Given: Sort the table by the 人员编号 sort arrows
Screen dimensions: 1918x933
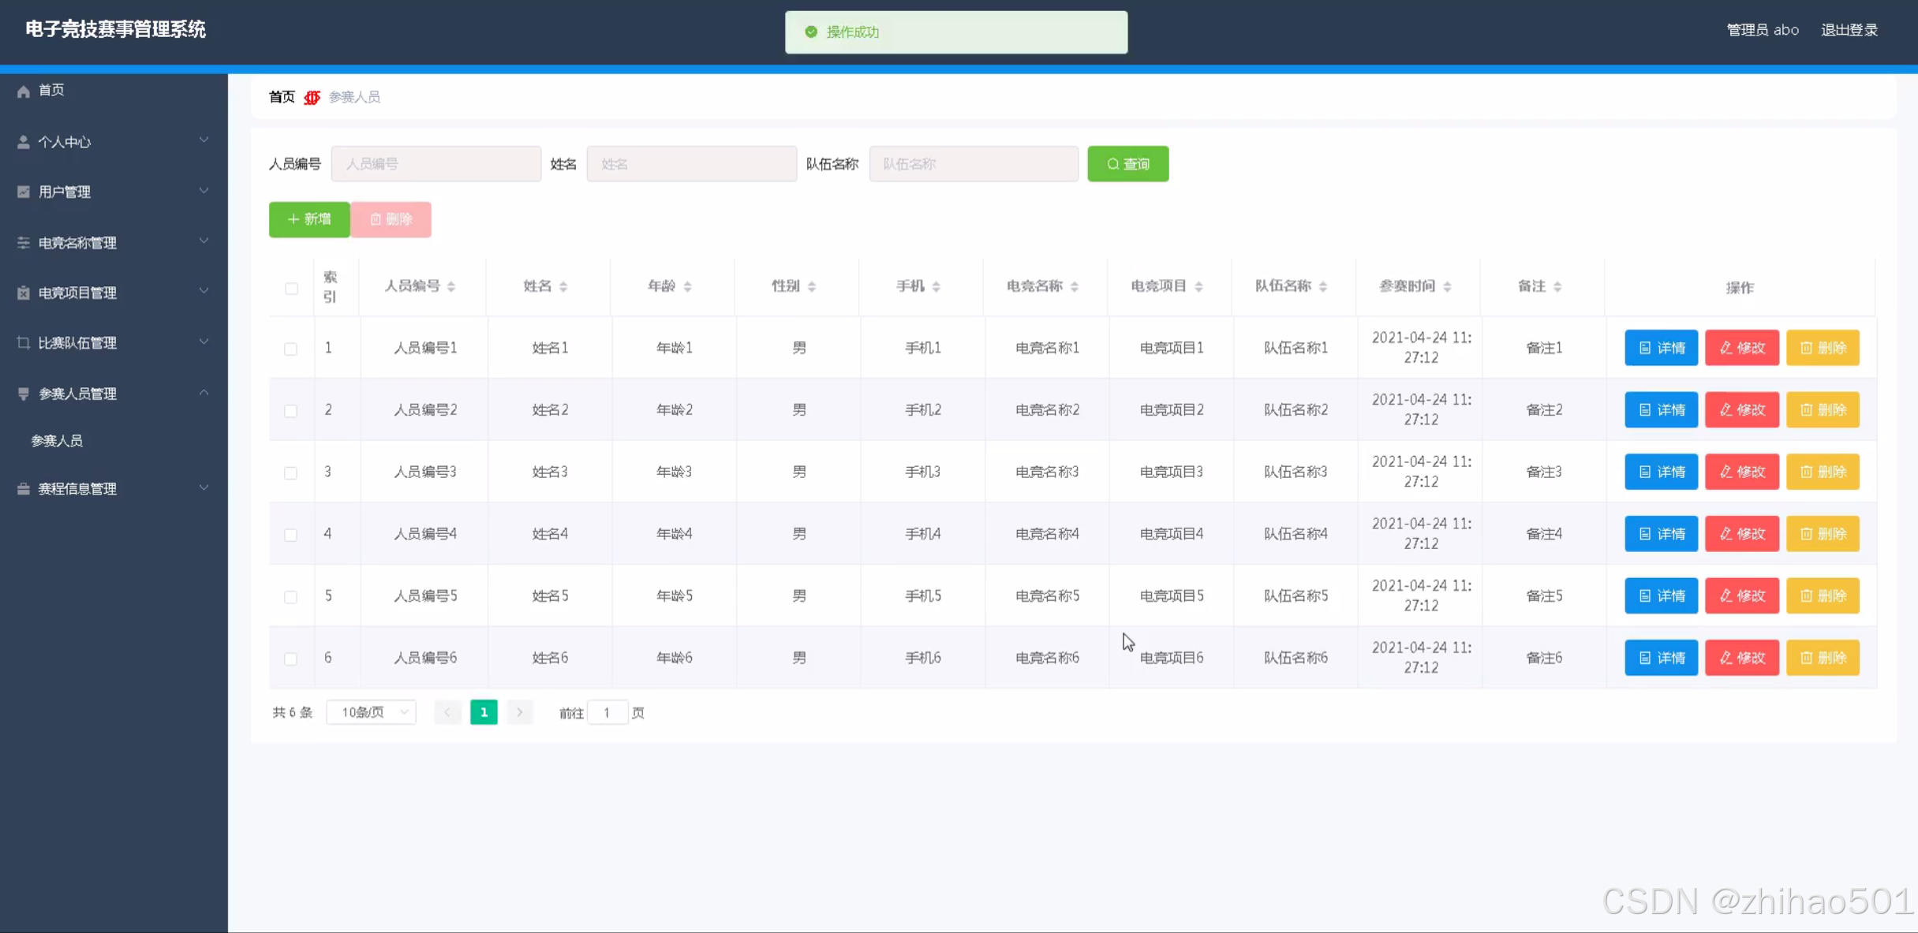Looking at the screenshot, I should [x=451, y=286].
